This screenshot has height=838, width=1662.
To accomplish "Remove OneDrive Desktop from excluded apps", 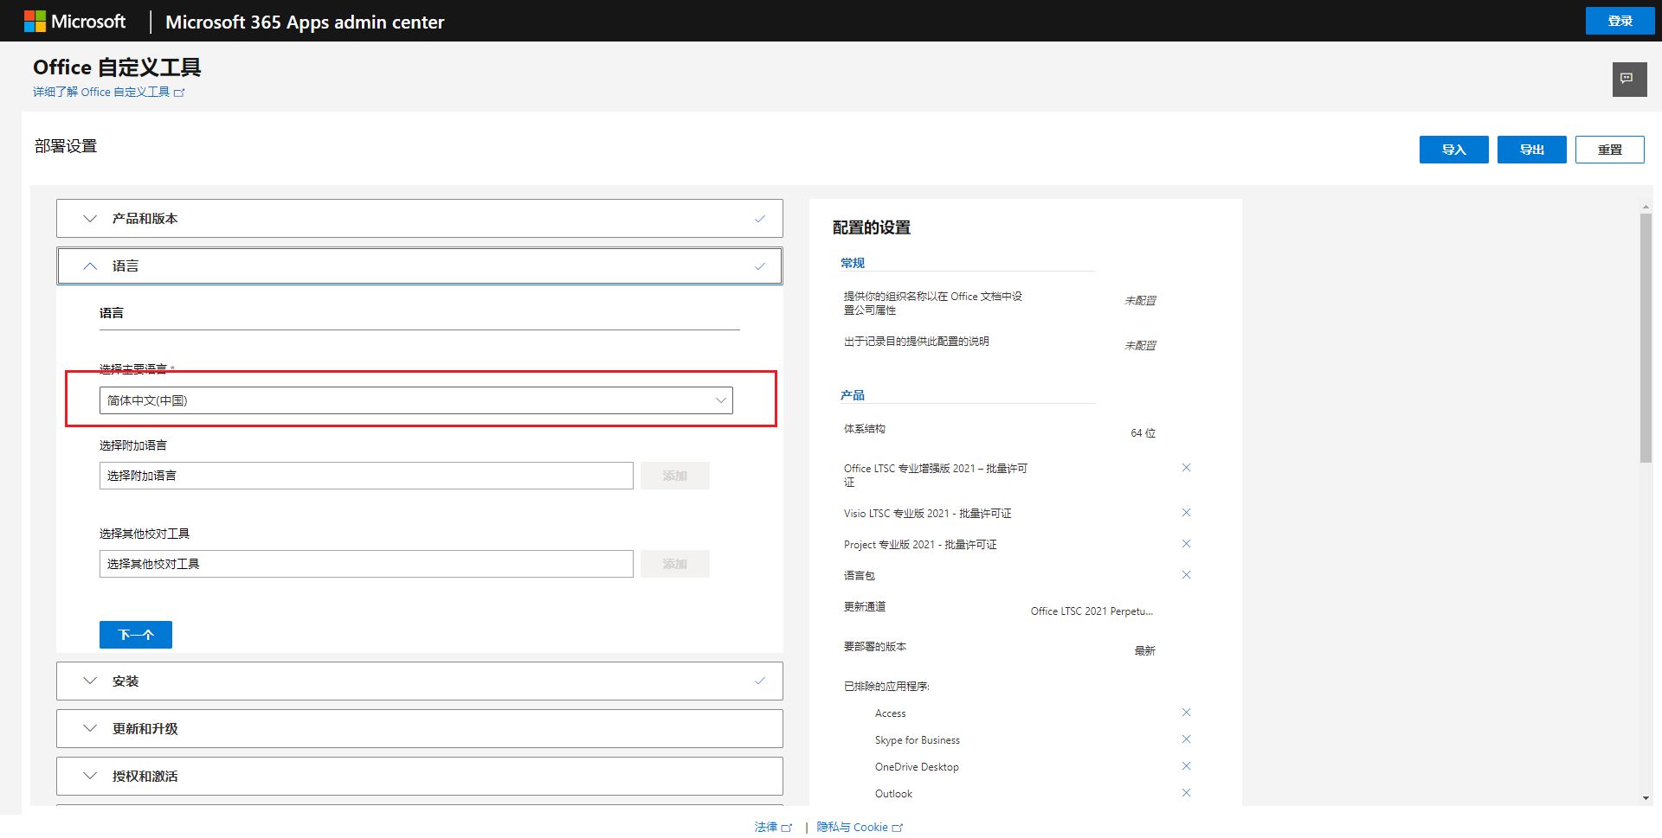I will [1186, 766].
